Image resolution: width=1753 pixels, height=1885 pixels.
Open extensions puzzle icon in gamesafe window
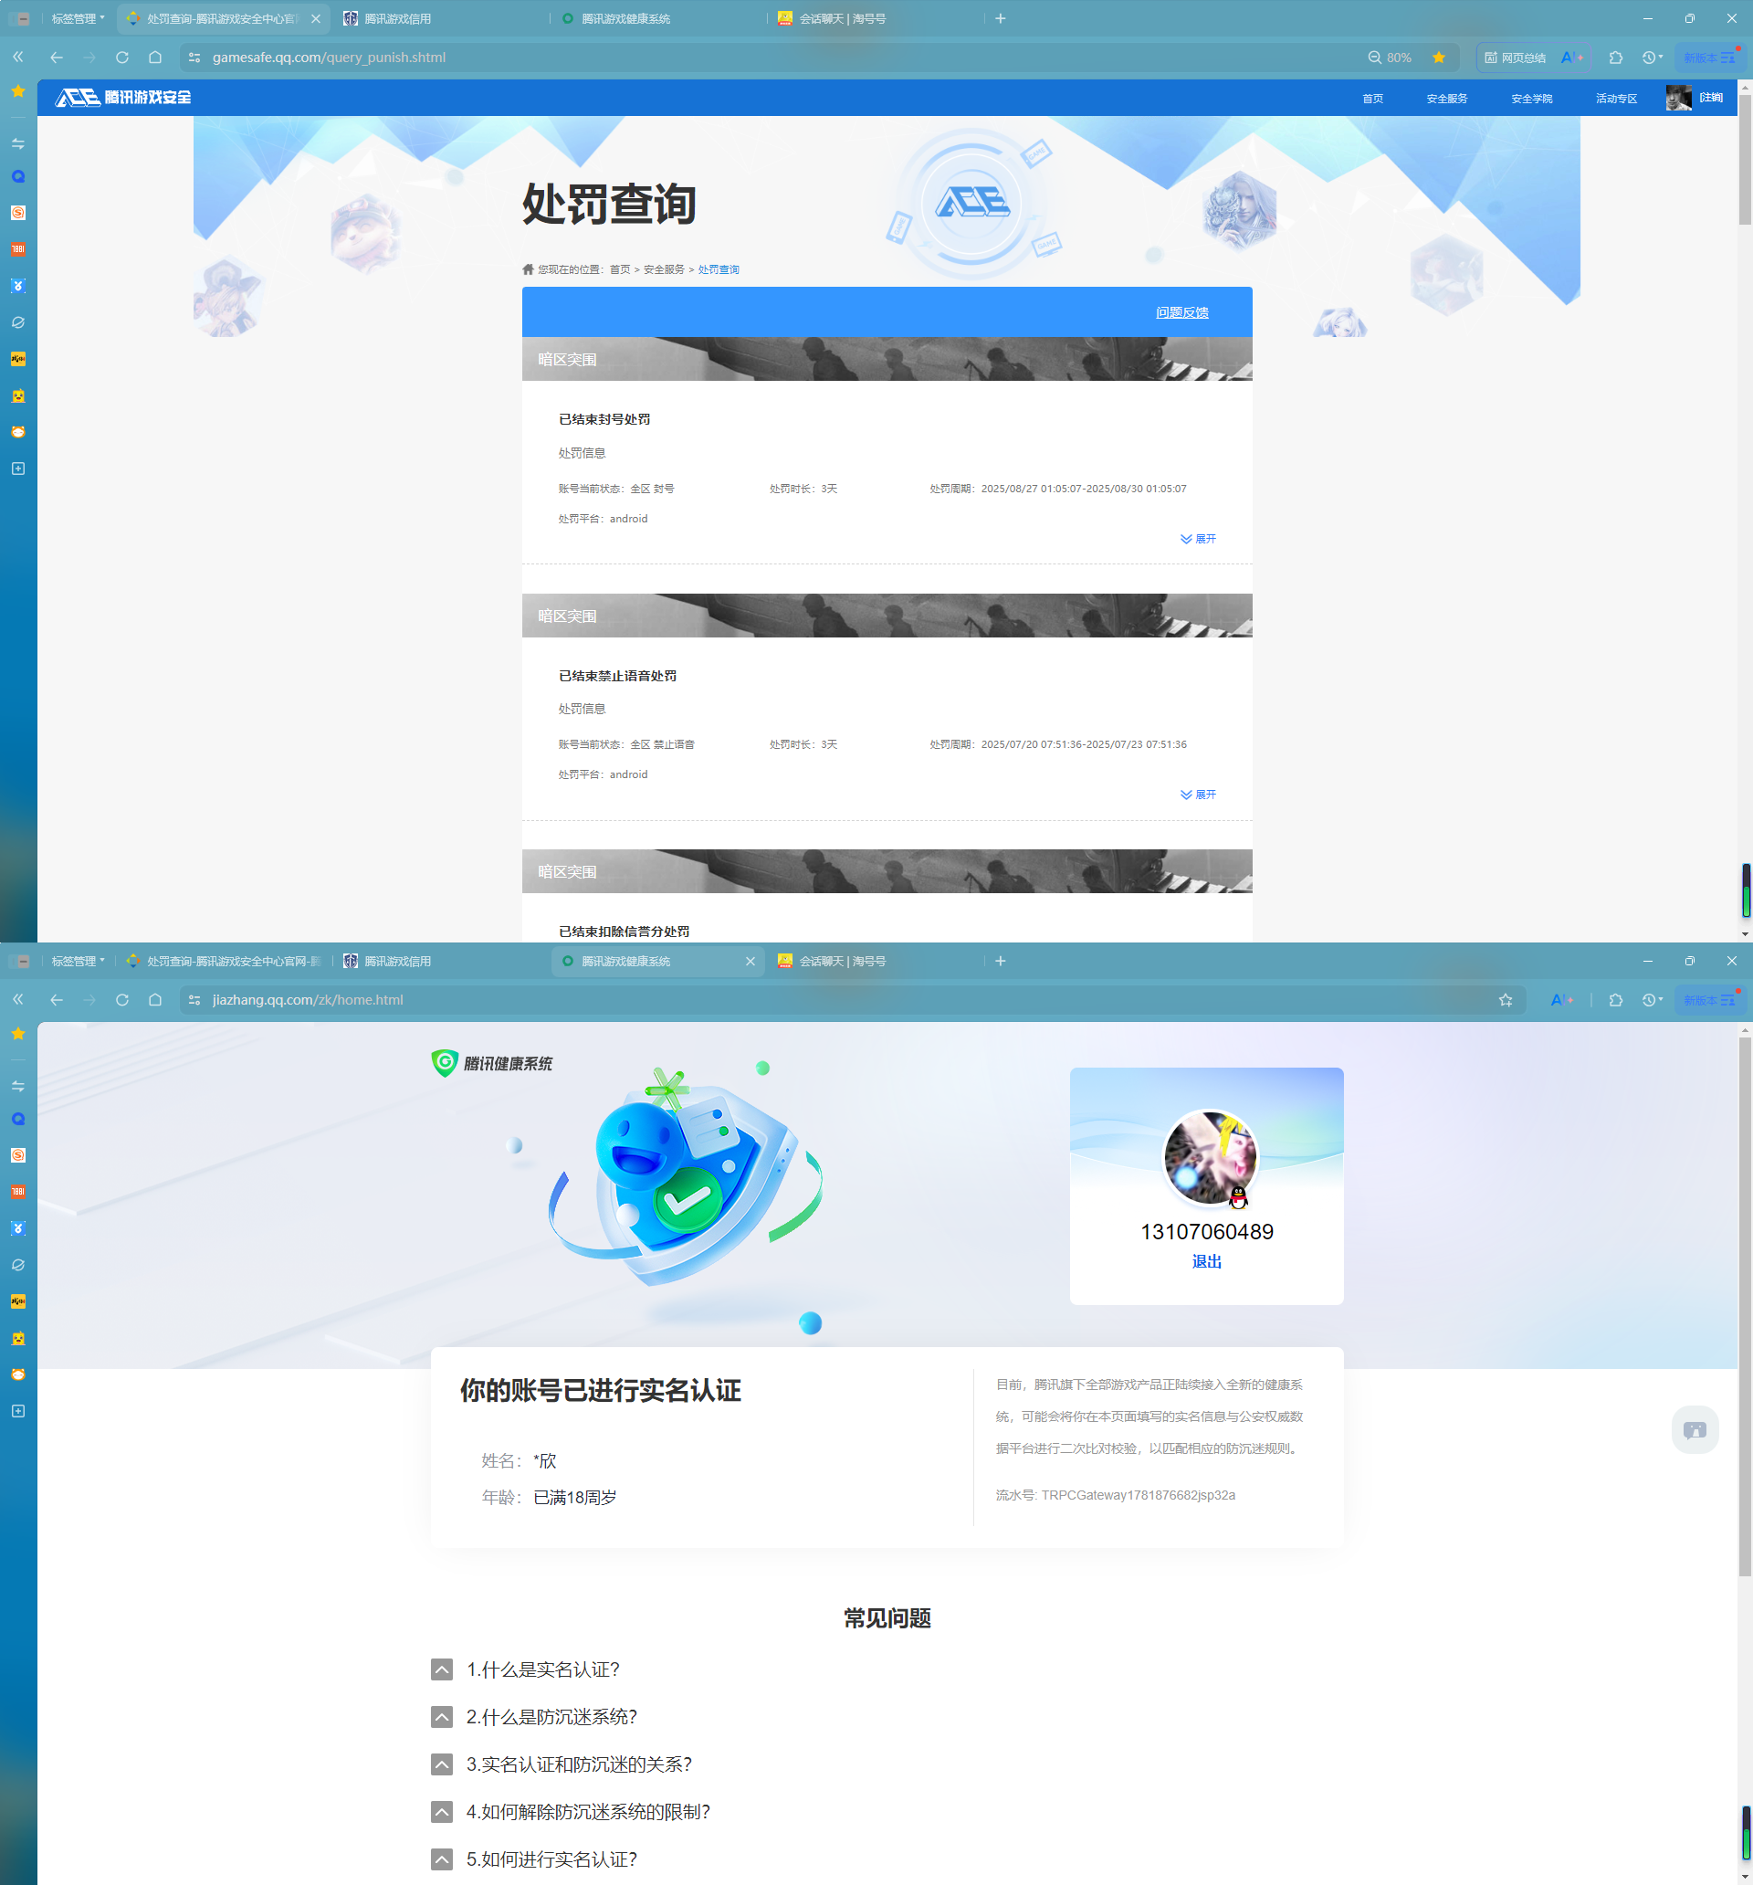pyautogui.click(x=1616, y=58)
